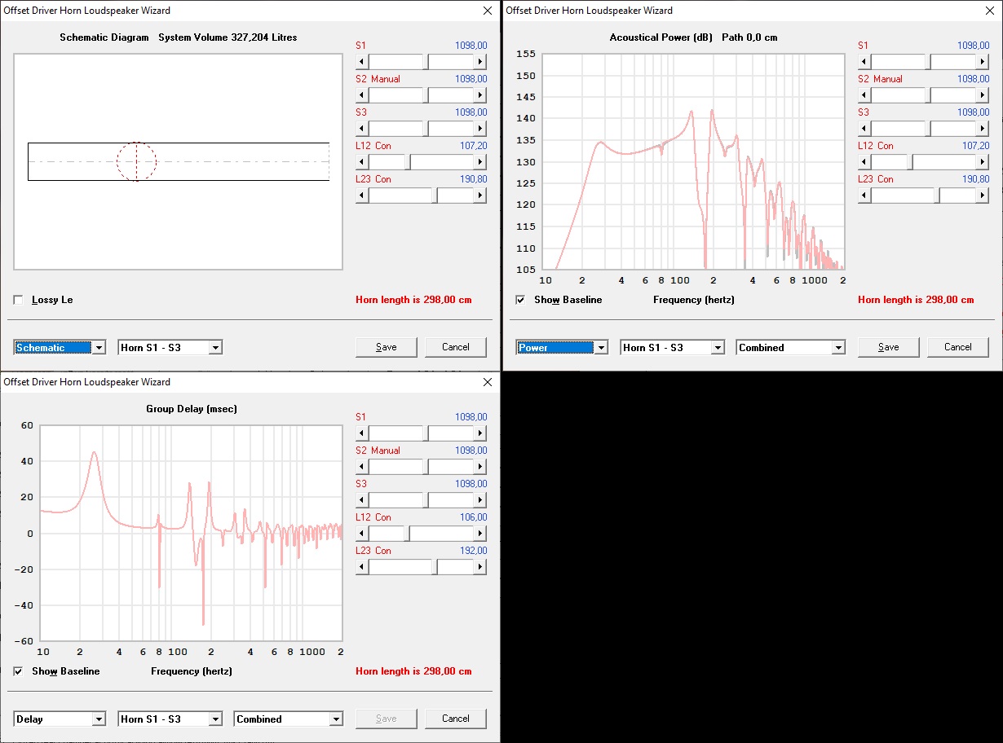Click L12 slider left arrow in Group Delay window
This screenshot has width=1003, height=743.
click(x=362, y=534)
